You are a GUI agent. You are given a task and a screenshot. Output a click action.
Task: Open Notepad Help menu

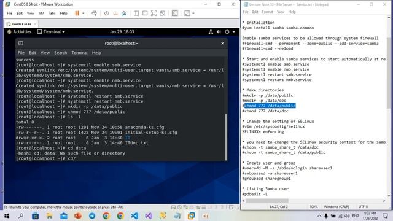pyautogui.click(x=292, y=12)
